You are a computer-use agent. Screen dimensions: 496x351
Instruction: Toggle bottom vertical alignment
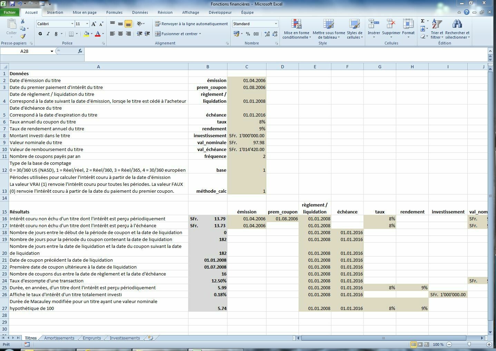pyautogui.click(x=128, y=24)
